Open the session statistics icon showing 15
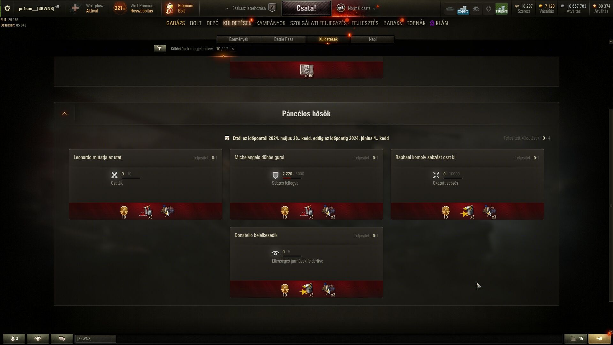The image size is (613, 345). click(576, 339)
